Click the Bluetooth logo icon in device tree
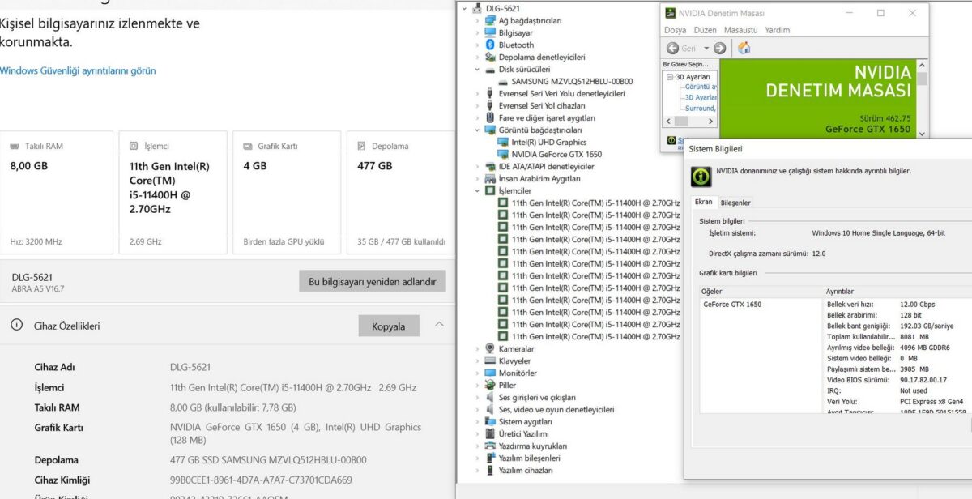The height and width of the screenshot is (499, 972). tap(490, 45)
